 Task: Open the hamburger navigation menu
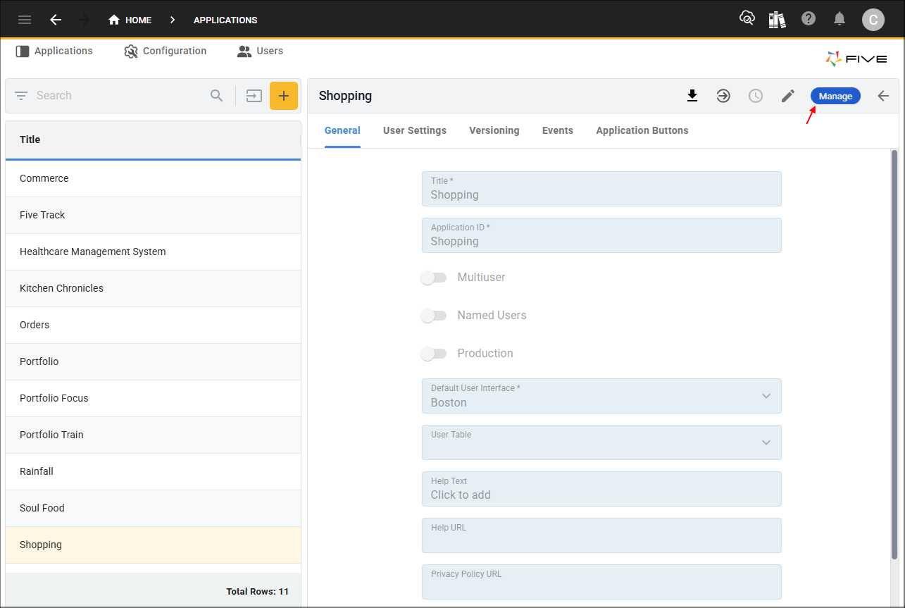coord(25,20)
